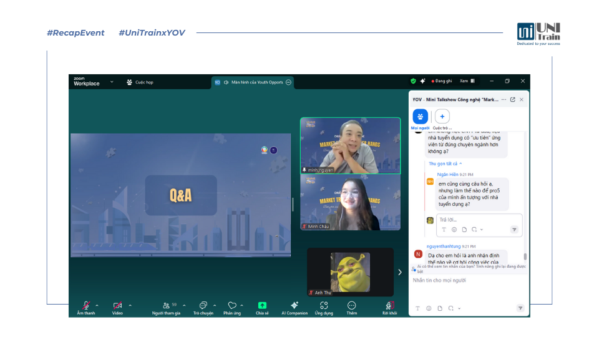Open Thêm more options icon

351,305
